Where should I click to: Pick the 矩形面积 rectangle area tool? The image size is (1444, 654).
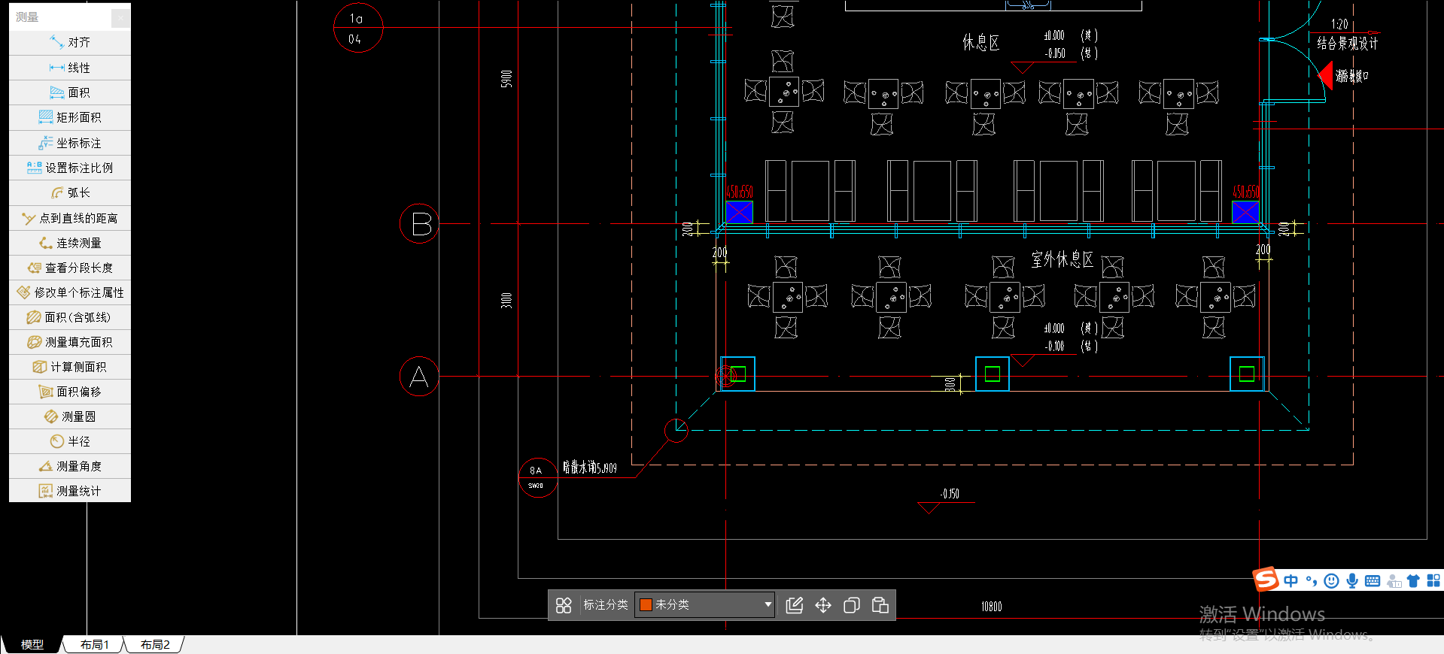(70, 117)
